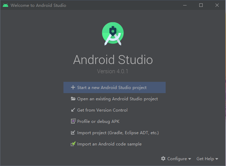Click the Android Studio compass logo
Image resolution: width=226 pixels, height=166 pixels.
tap(113, 34)
